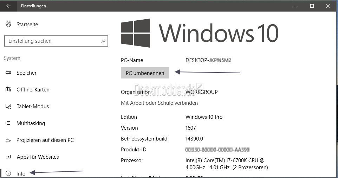The width and height of the screenshot is (338, 178).
Task: Click the version value 1607
Action: pos(190,128)
